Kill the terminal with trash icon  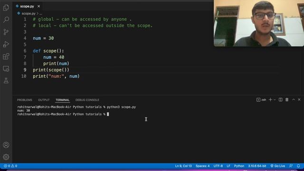[287, 100]
